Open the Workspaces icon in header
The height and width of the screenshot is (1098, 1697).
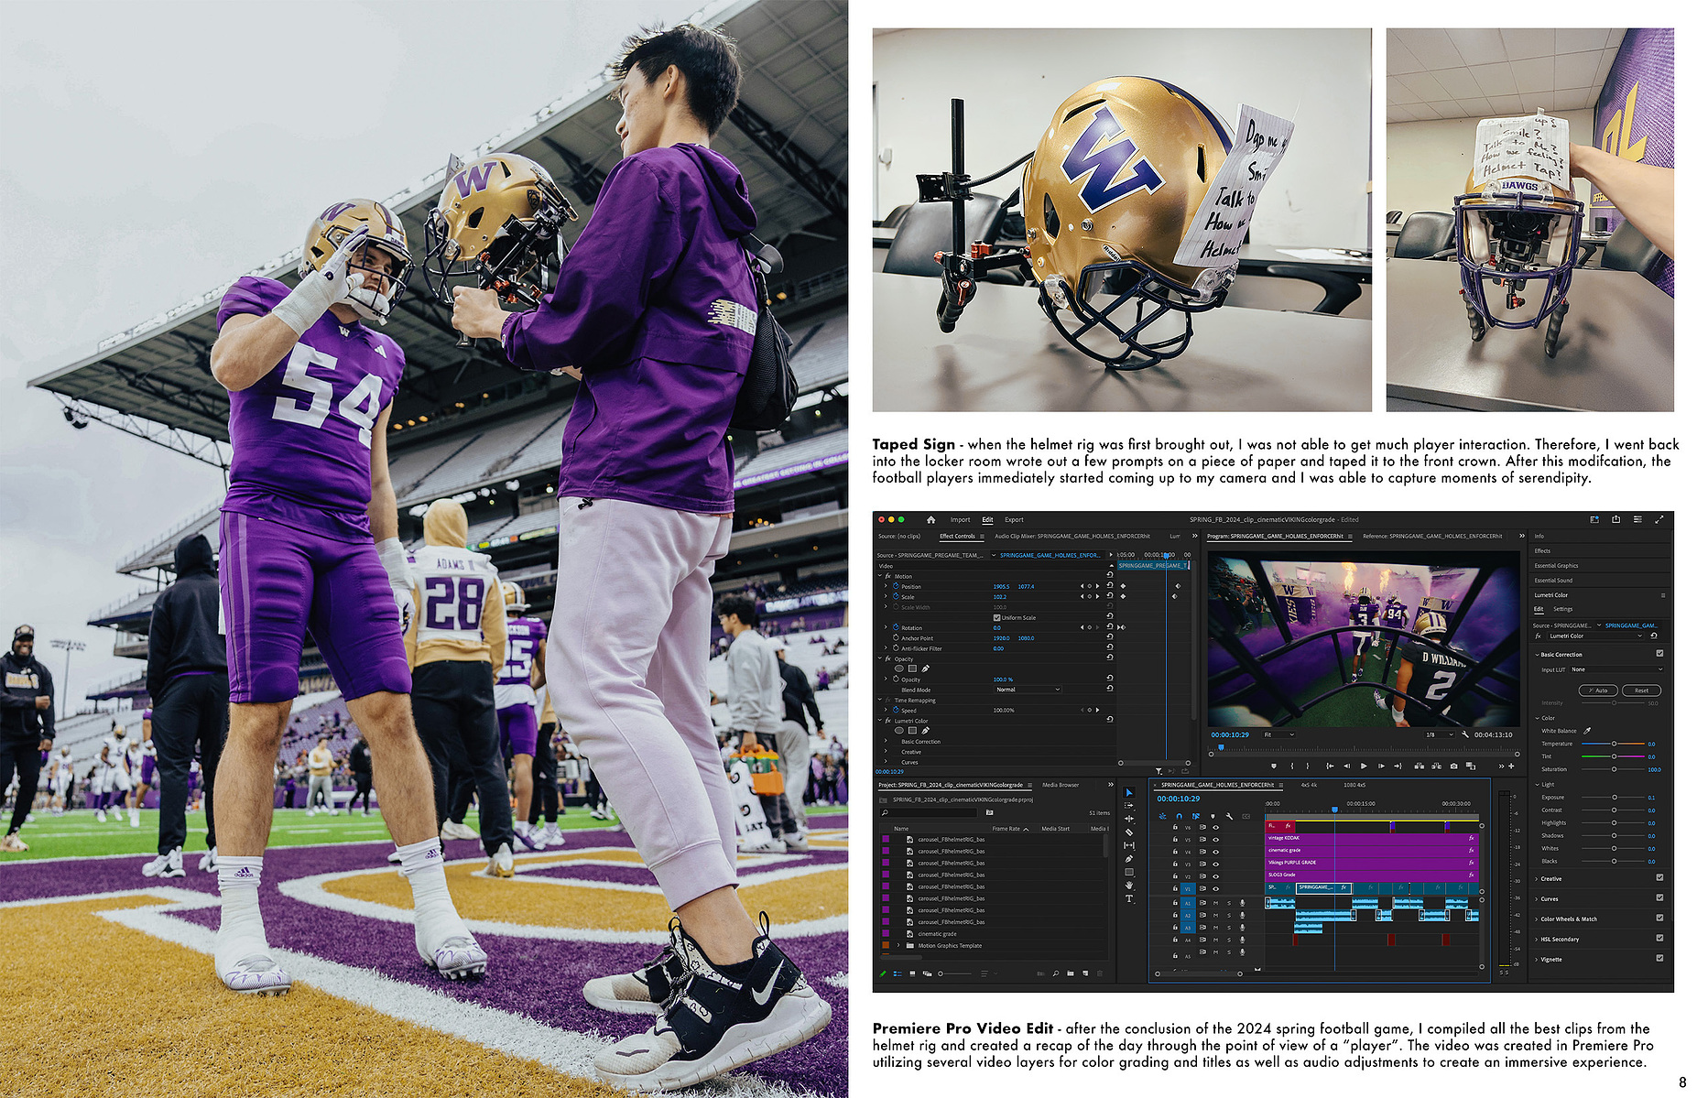(1594, 519)
